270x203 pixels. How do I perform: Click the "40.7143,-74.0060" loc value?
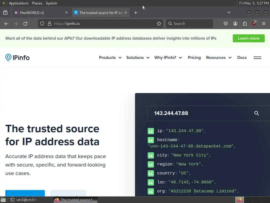pyautogui.click(x=191, y=182)
